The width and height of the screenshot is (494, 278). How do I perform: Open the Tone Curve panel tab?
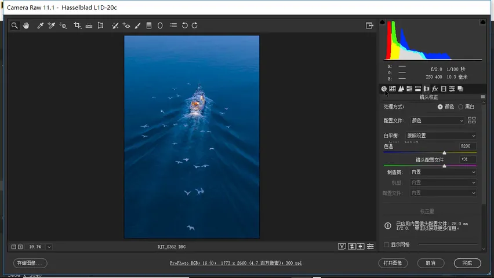(x=393, y=89)
